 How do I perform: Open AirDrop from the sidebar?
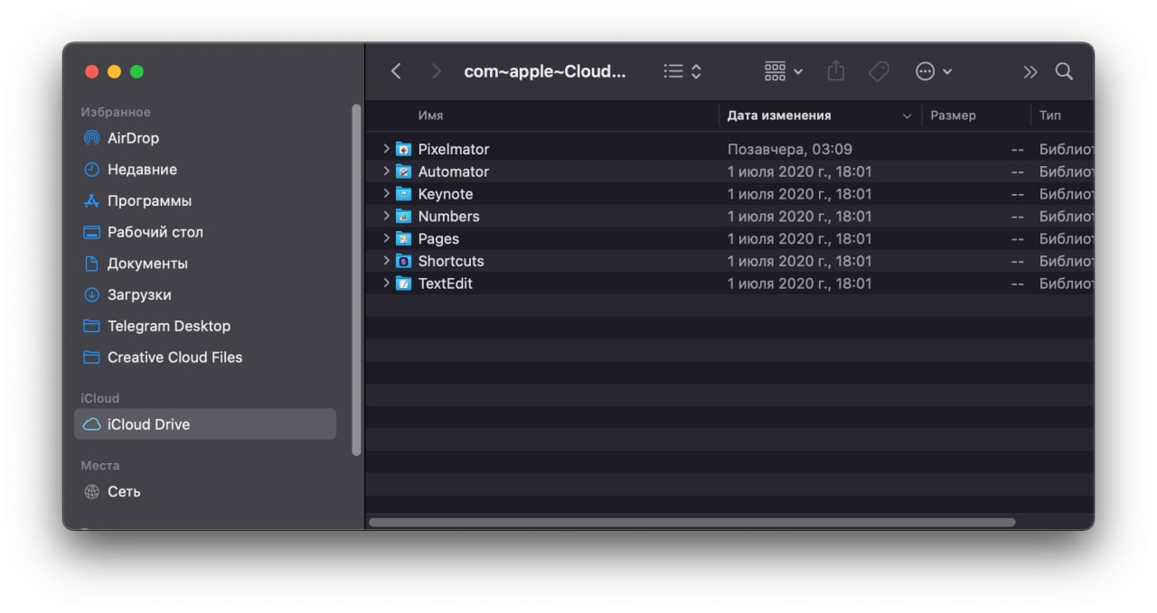133,138
